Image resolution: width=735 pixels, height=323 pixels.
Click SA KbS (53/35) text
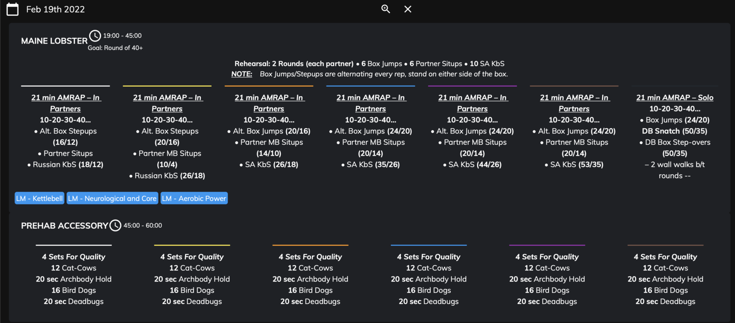(574, 164)
